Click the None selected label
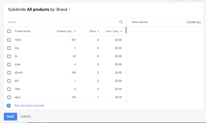206x123 pixels. 140,22
